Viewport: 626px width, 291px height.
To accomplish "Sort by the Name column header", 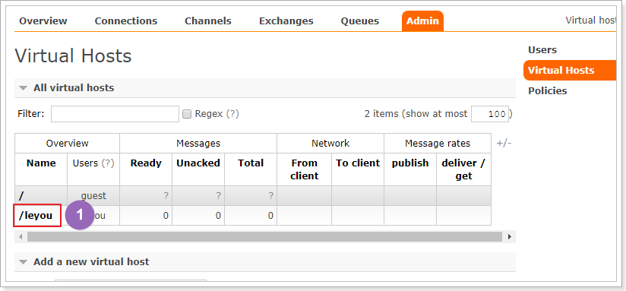I will pos(41,163).
